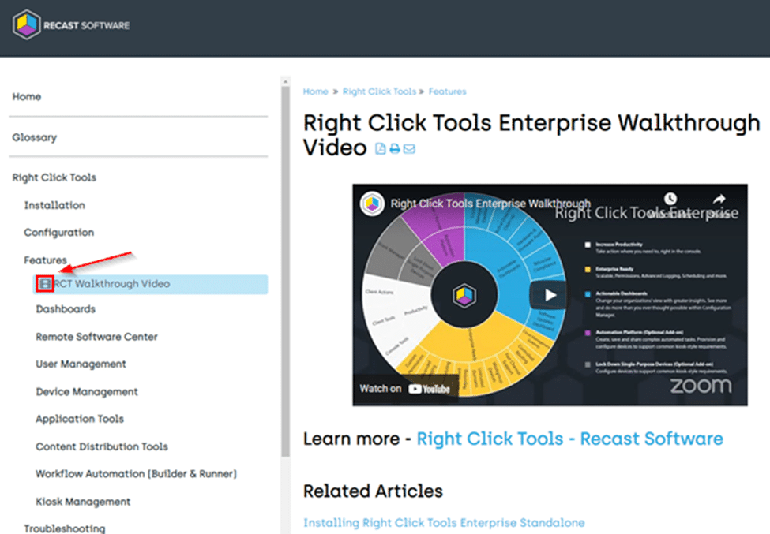The image size is (770, 534).
Task: Select RCT Walkthrough Video in sidebar
Action: pyautogui.click(x=150, y=284)
